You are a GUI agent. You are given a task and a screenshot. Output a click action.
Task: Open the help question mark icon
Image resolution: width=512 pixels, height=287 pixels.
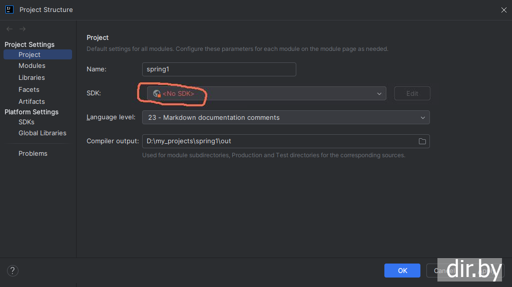tap(13, 271)
